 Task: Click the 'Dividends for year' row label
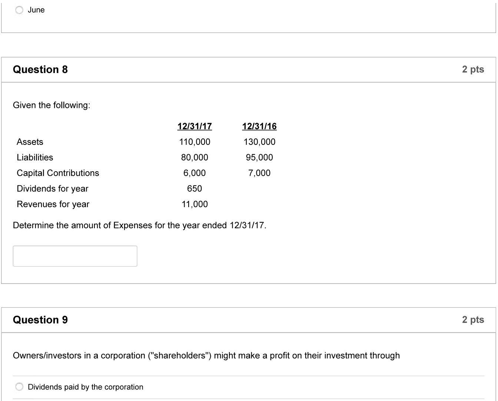point(53,189)
